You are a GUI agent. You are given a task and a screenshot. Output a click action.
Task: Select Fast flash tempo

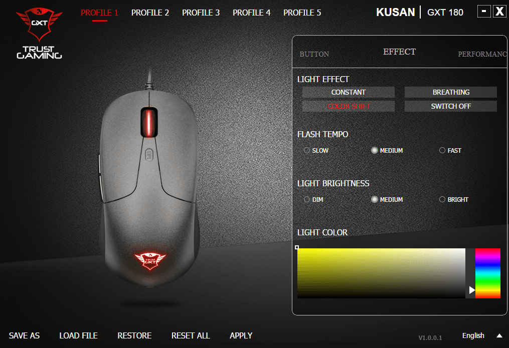(x=450, y=150)
